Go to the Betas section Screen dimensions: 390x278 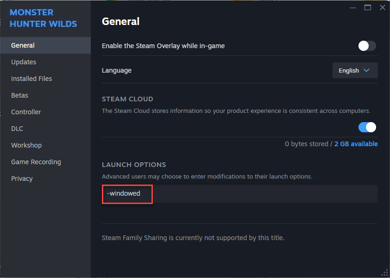click(19, 95)
